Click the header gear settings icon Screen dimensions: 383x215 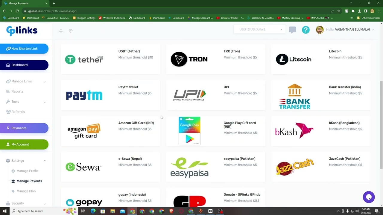(x=71, y=31)
